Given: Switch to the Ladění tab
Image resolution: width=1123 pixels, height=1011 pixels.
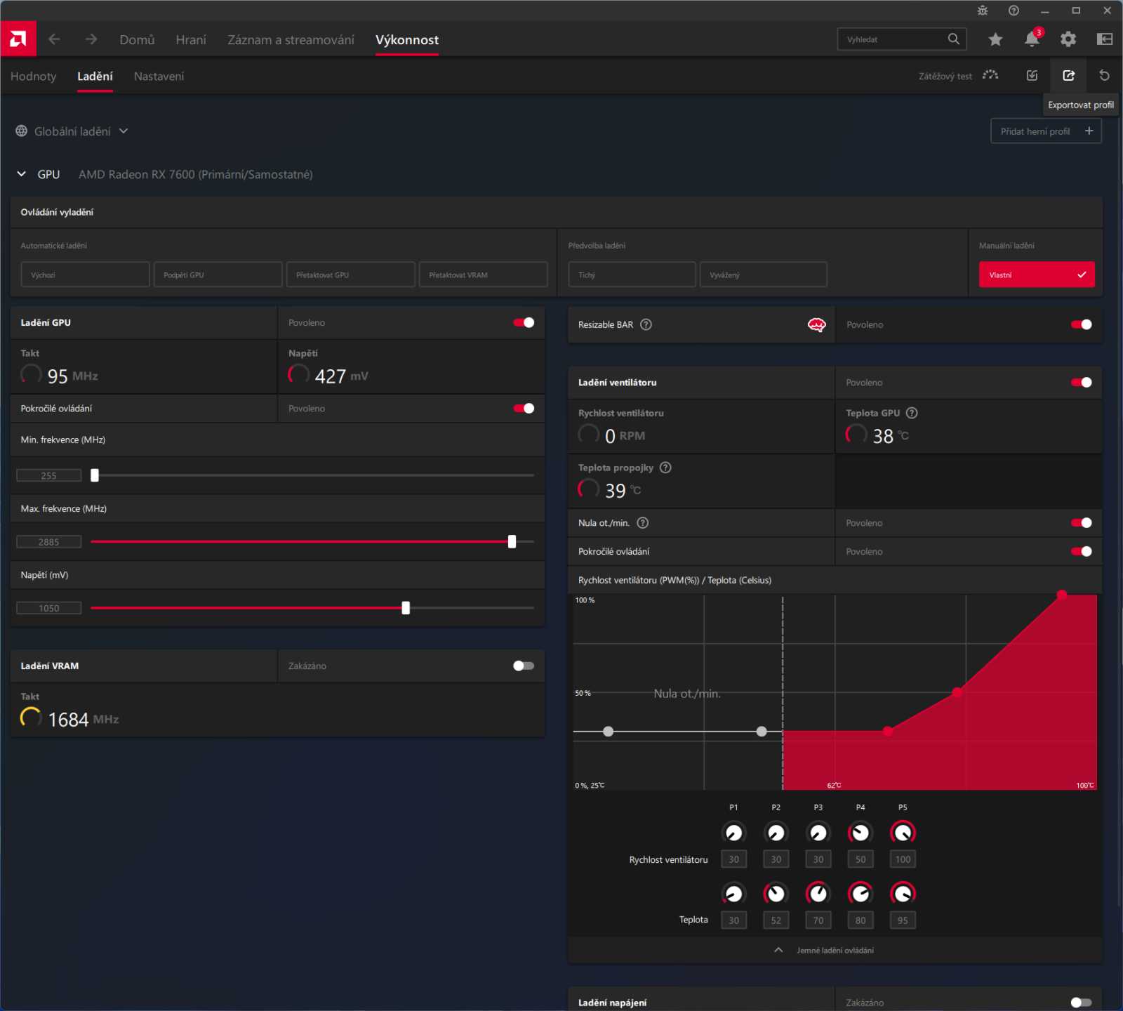Looking at the screenshot, I should click(95, 77).
